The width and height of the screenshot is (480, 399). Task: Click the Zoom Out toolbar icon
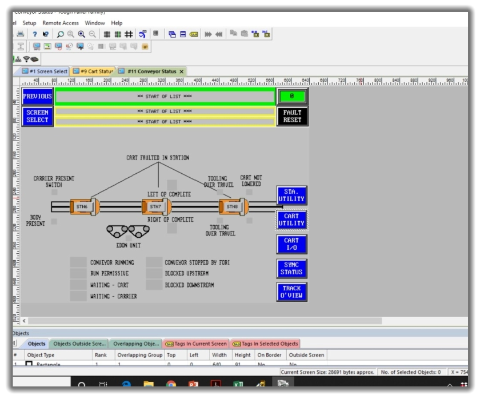pyautogui.click(x=92, y=33)
